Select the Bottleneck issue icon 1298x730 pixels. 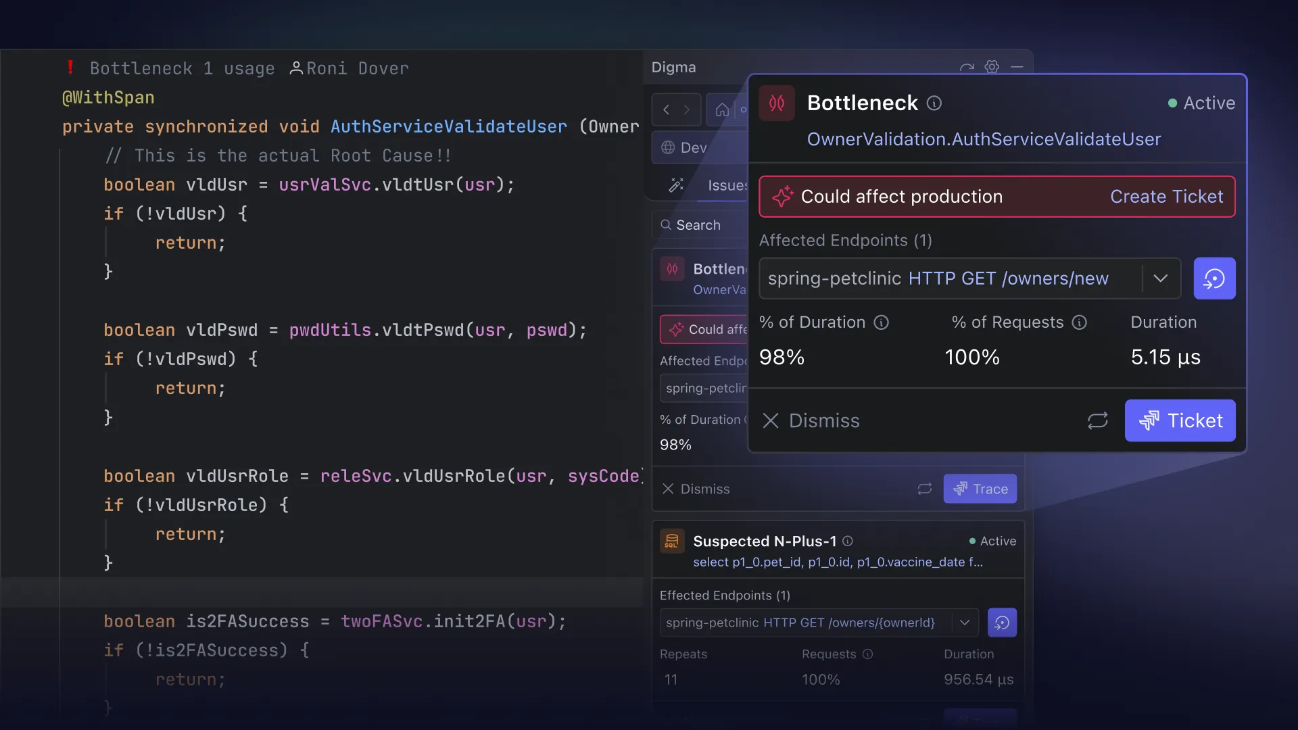point(776,103)
